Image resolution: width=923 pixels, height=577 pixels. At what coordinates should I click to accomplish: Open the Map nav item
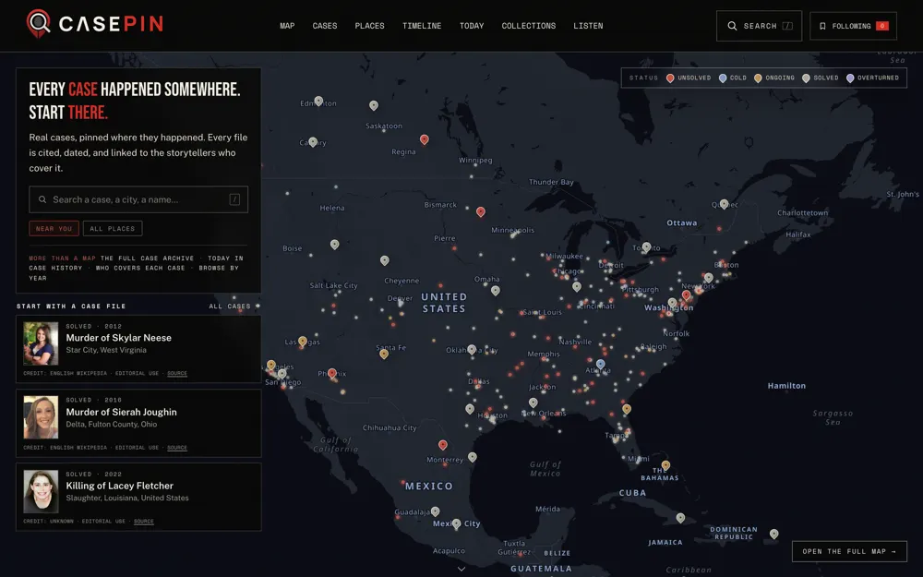pyautogui.click(x=287, y=26)
